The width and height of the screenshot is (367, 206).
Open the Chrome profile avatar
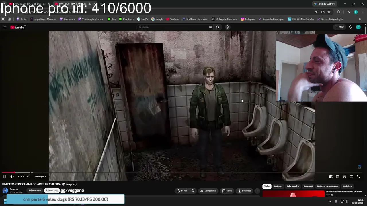point(356,12)
